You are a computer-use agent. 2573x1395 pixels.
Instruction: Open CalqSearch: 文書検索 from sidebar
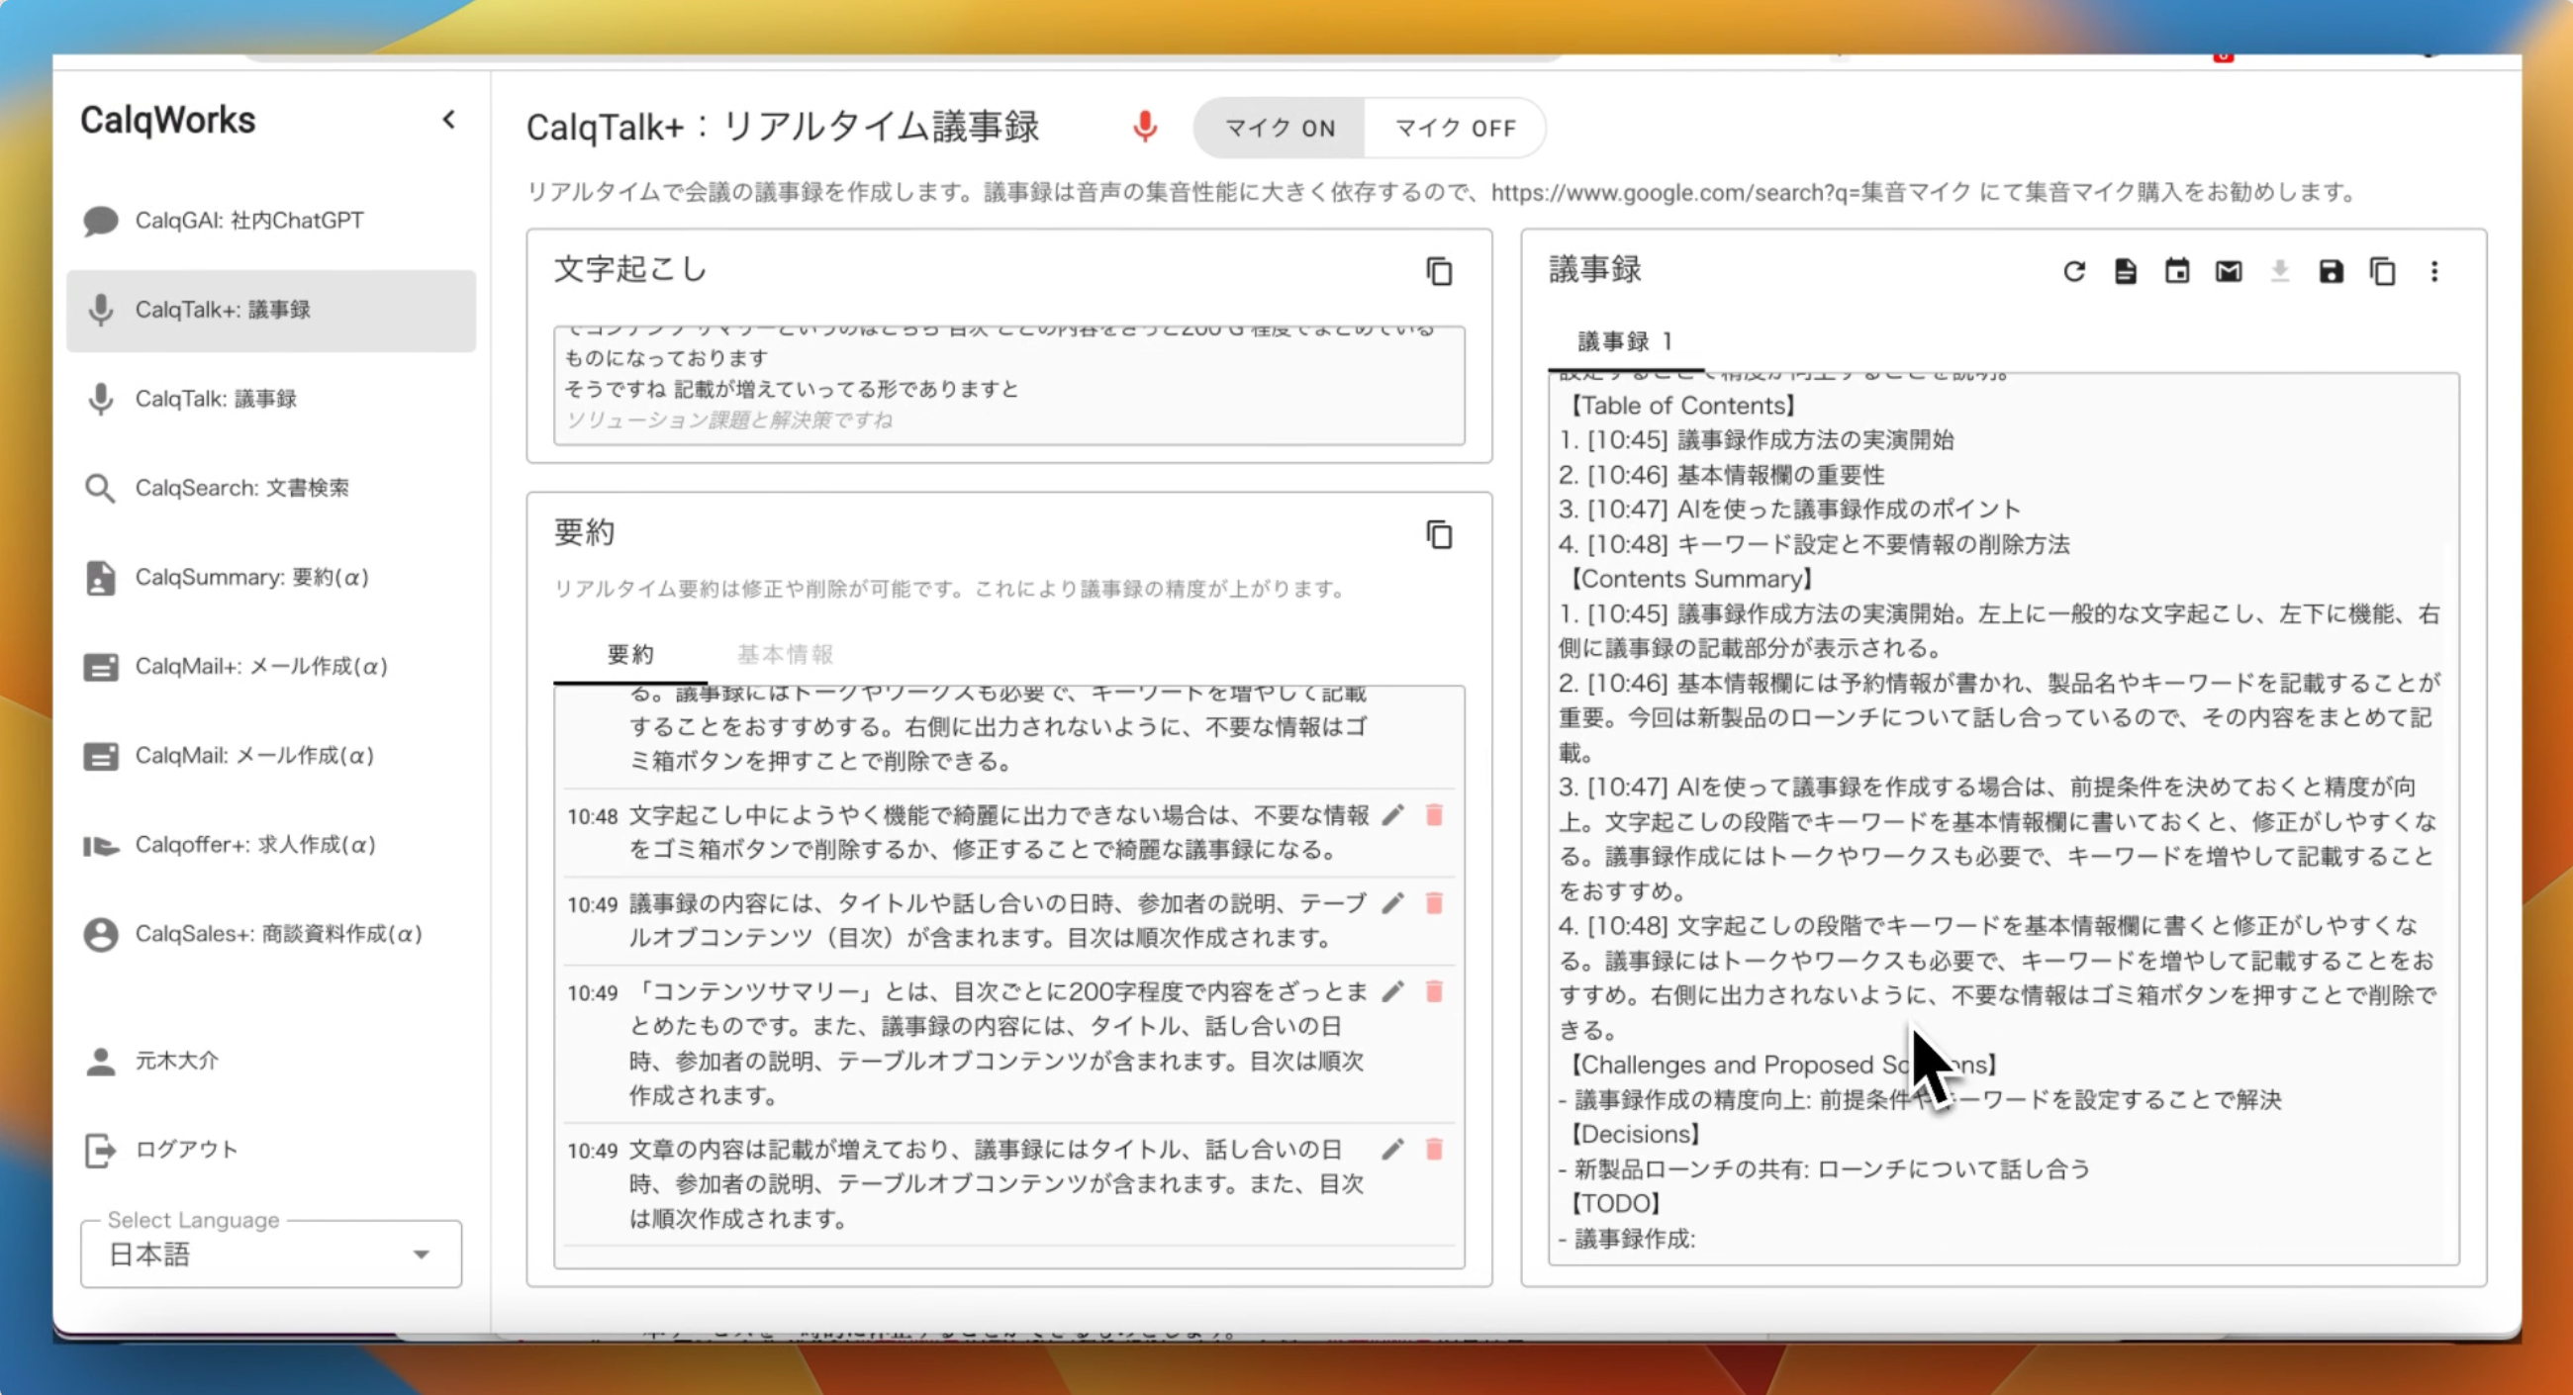coord(241,489)
